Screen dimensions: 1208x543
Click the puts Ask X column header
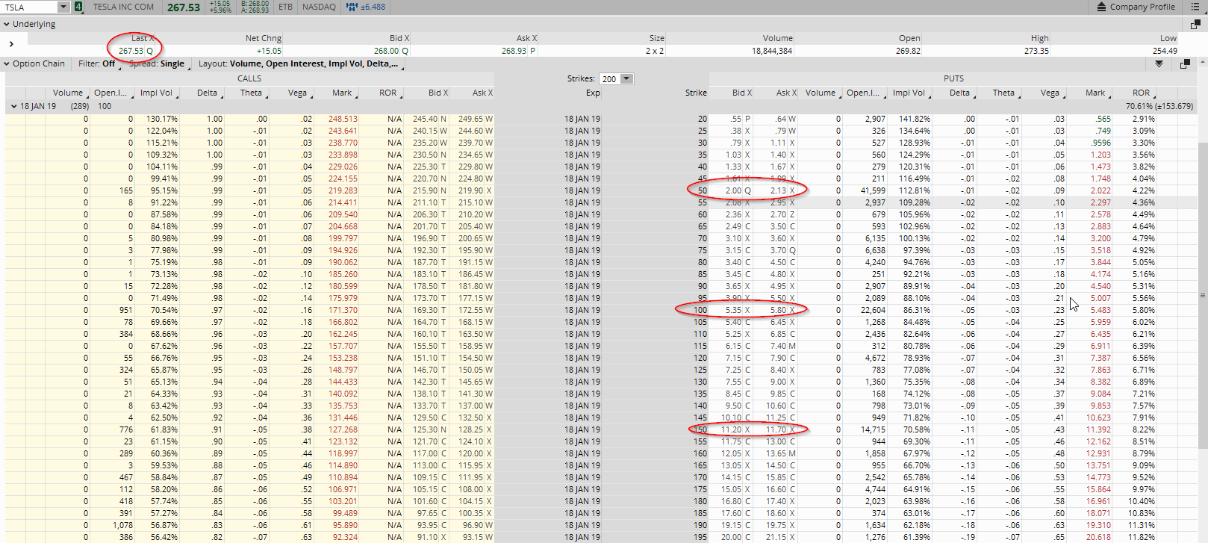point(786,93)
